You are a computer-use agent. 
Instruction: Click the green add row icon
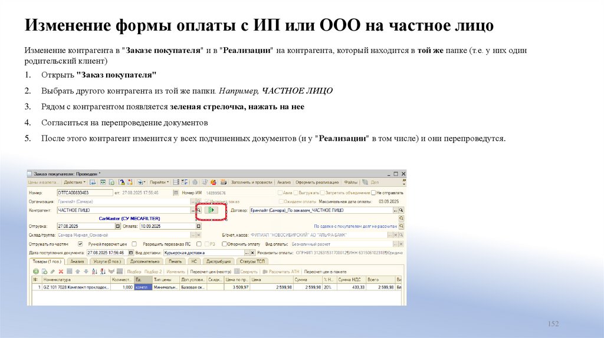(x=36, y=271)
